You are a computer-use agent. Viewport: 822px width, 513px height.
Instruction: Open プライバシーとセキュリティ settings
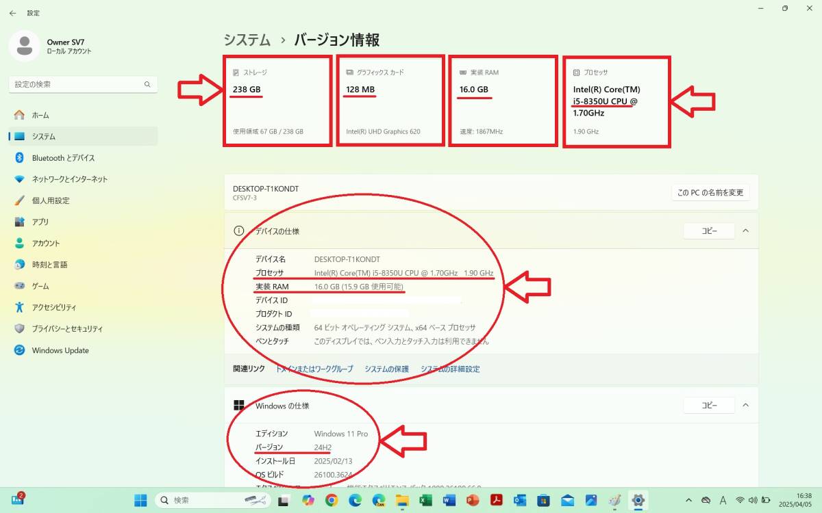click(83, 329)
